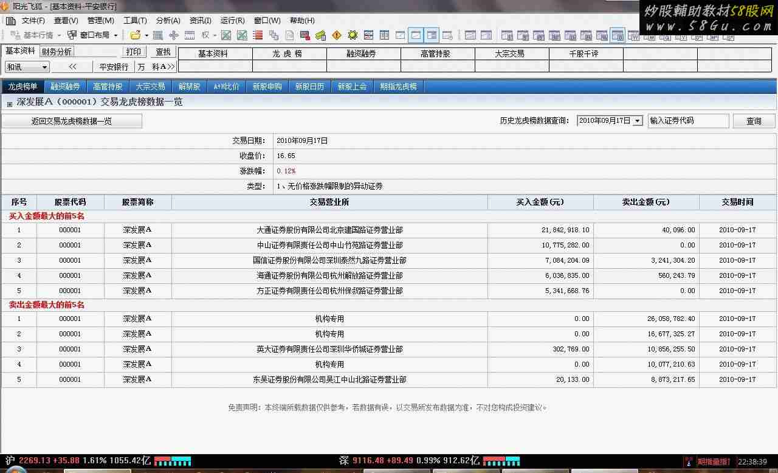Click the green banknote toolbar icon
Screen dimensions: 778x473
pyautogui.click(x=321, y=35)
